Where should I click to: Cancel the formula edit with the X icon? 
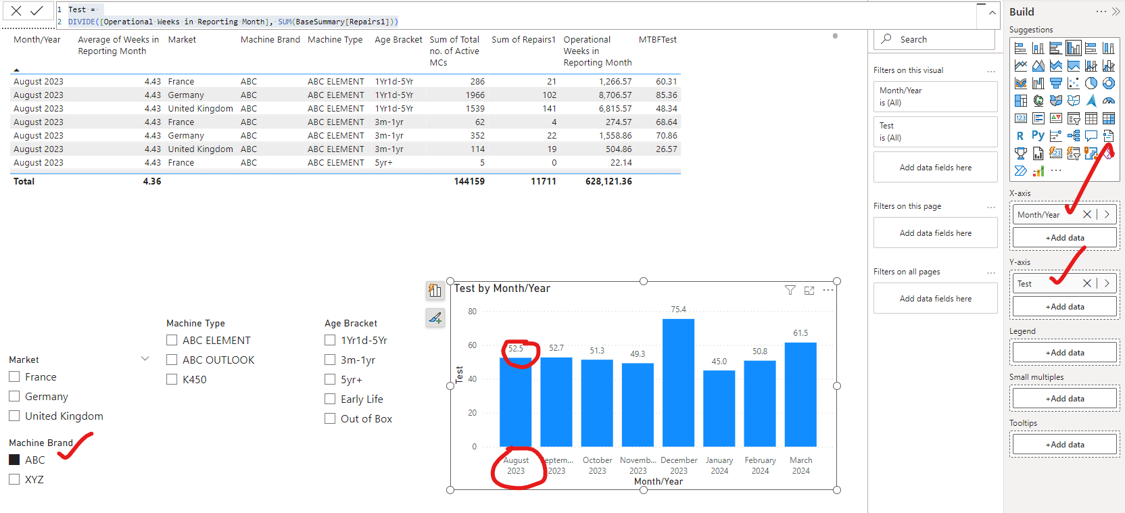16,11
